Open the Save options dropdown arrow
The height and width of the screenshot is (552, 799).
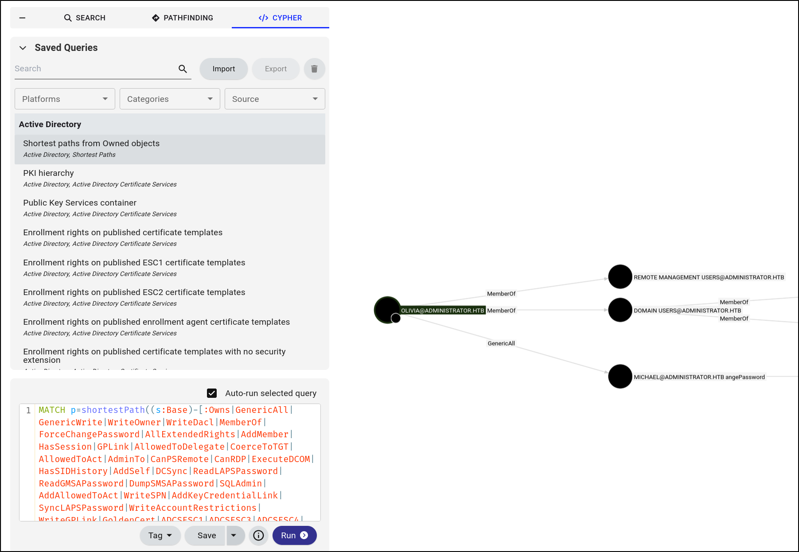point(234,535)
